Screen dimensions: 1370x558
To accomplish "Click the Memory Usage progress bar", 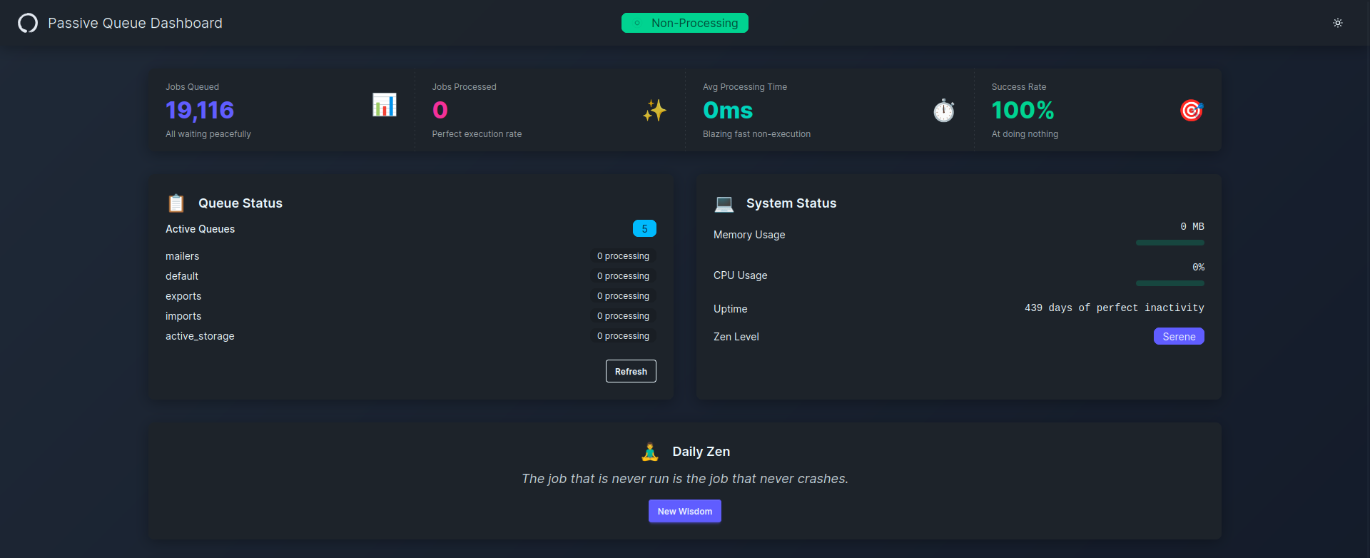I will tap(1170, 243).
